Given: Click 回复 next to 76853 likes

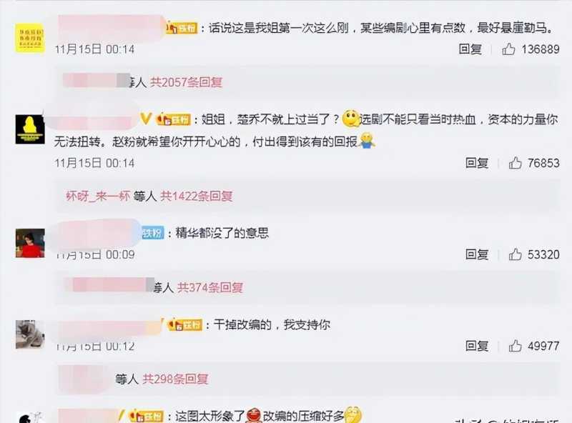Looking at the screenshot, I should [x=476, y=163].
